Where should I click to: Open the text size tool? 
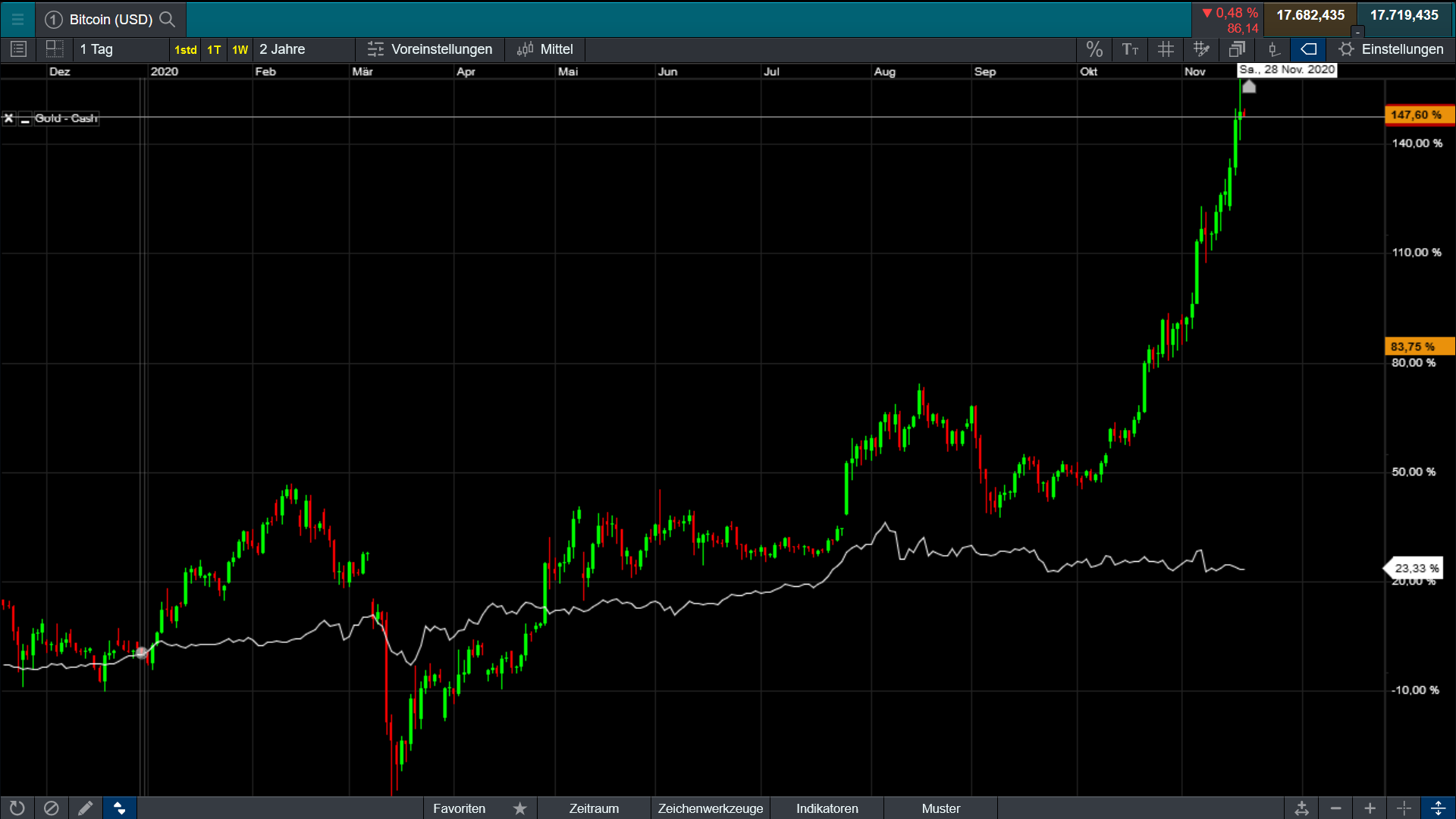1130,49
